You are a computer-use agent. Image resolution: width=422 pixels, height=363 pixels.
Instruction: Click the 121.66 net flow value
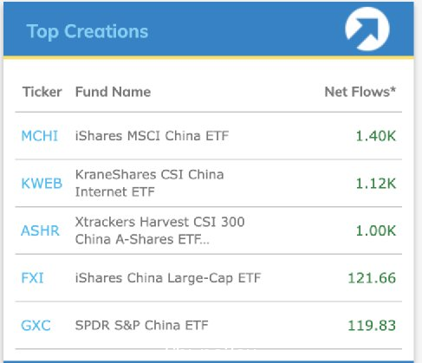(x=372, y=278)
